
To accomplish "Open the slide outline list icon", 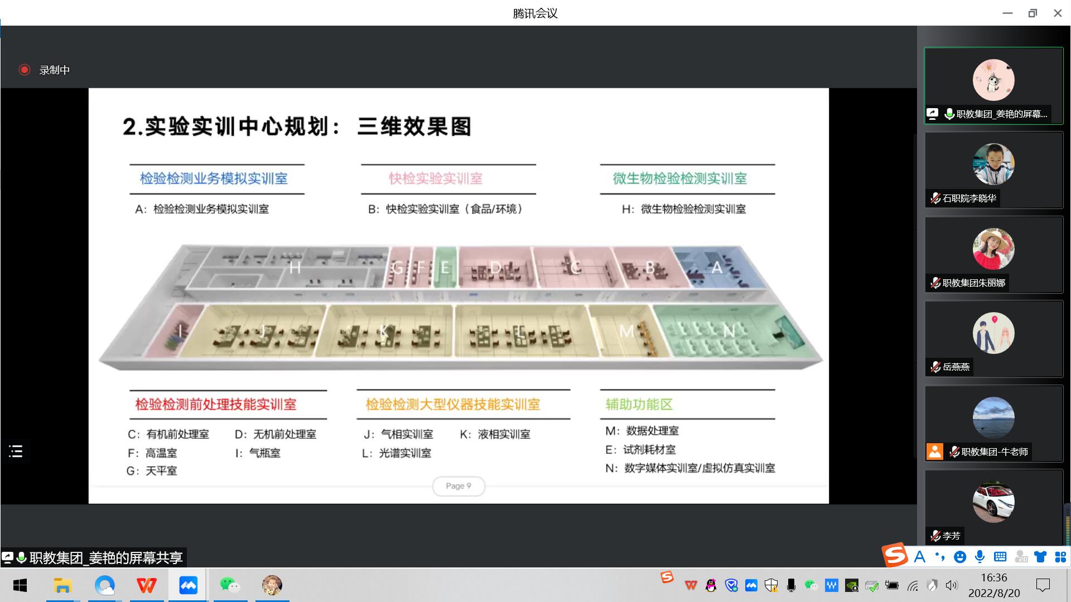I will click(x=16, y=452).
